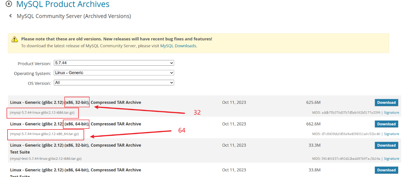Click the 32-bit Test Suite label under the 33.3M row

click(20, 152)
